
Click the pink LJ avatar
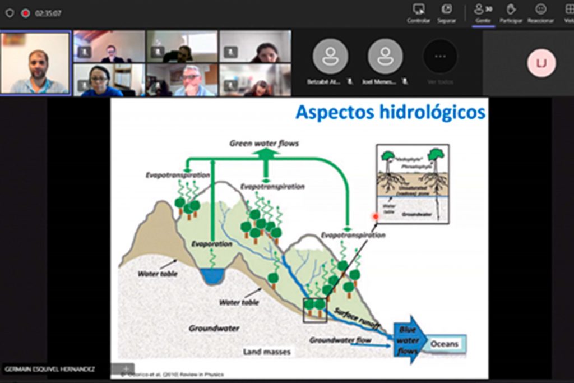[541, 63]
